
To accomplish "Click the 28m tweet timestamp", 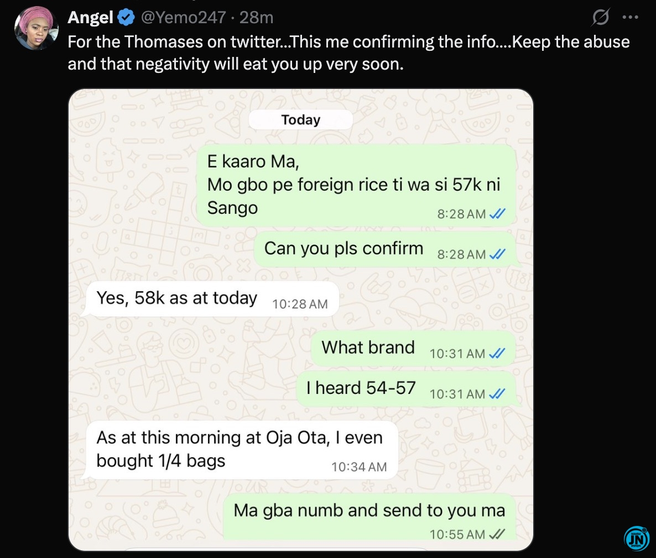I will 256,18.
